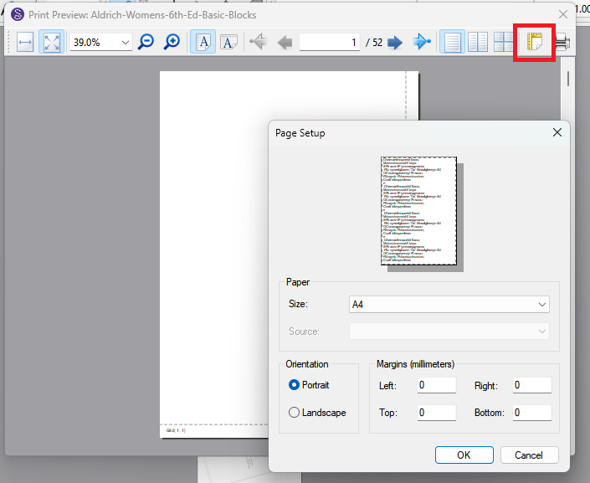Select Portrait orientation
Image resolution: width=590 pixels, height=483 pixels.
[294, 385]
